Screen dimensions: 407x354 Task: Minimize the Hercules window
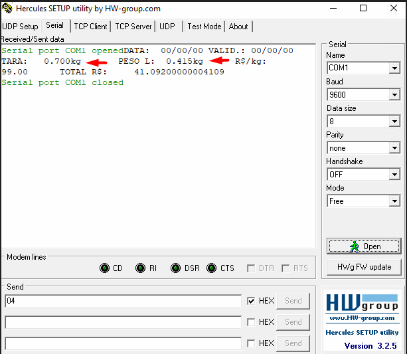click(333, 9)
